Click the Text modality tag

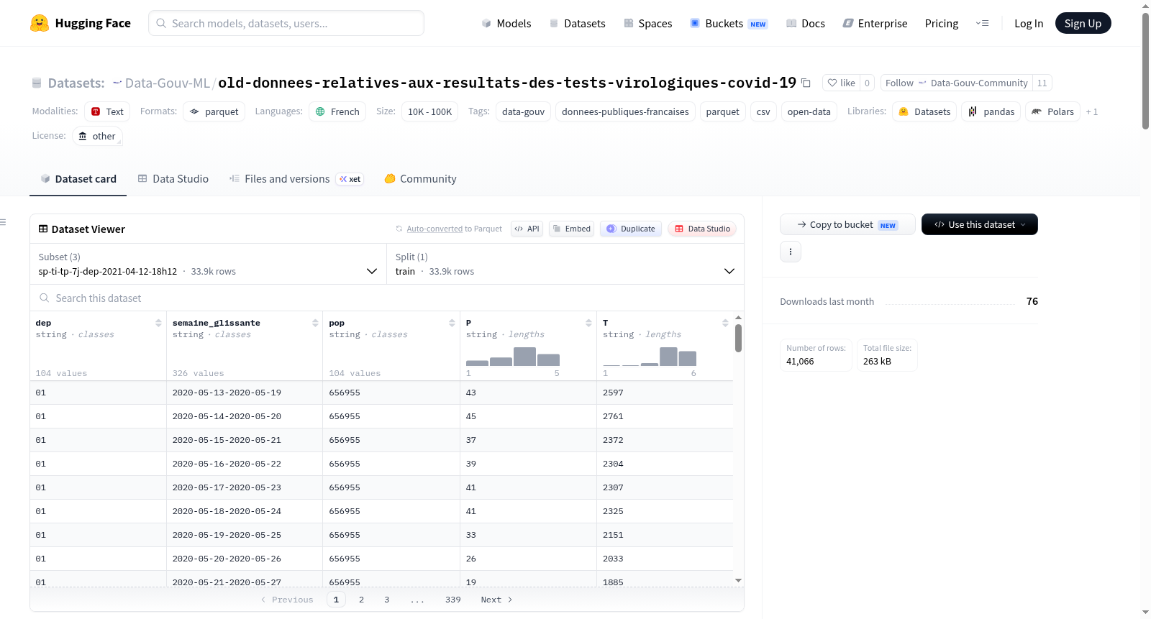tap(107, 111)
